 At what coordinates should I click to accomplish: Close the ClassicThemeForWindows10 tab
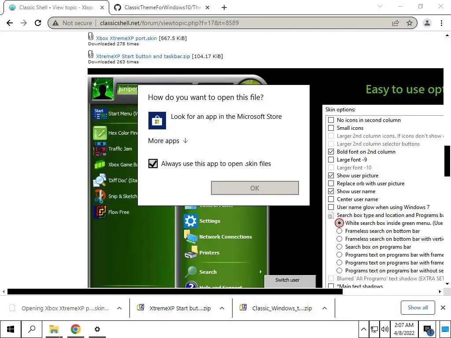(208, 7)
